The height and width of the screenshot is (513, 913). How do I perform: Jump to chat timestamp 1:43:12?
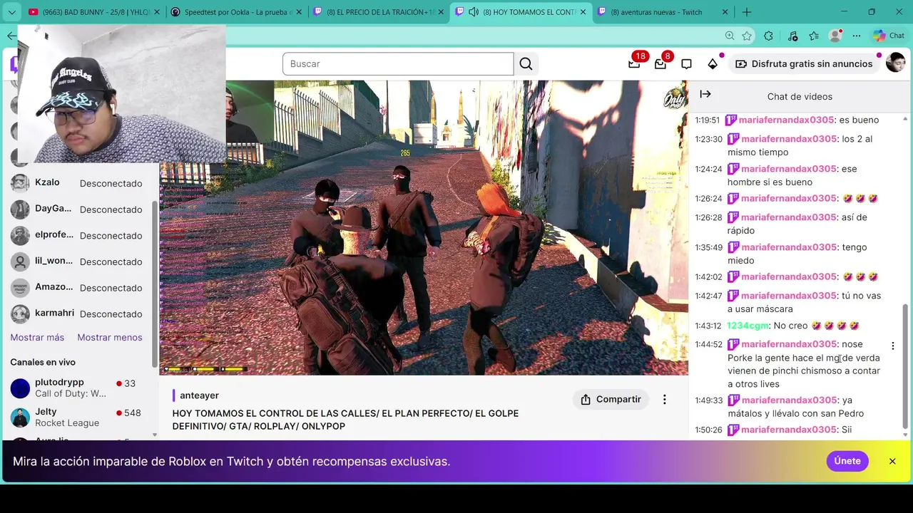709,326
